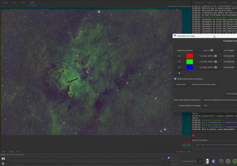Click Ajuster la luminosité des canaux
The image size is (237, 166).
(x=204, y=84)
